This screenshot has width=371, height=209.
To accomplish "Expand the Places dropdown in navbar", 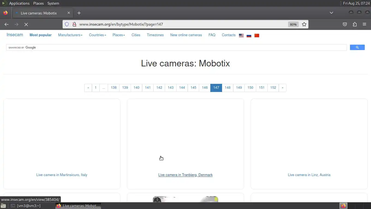I will coord(119,35).
